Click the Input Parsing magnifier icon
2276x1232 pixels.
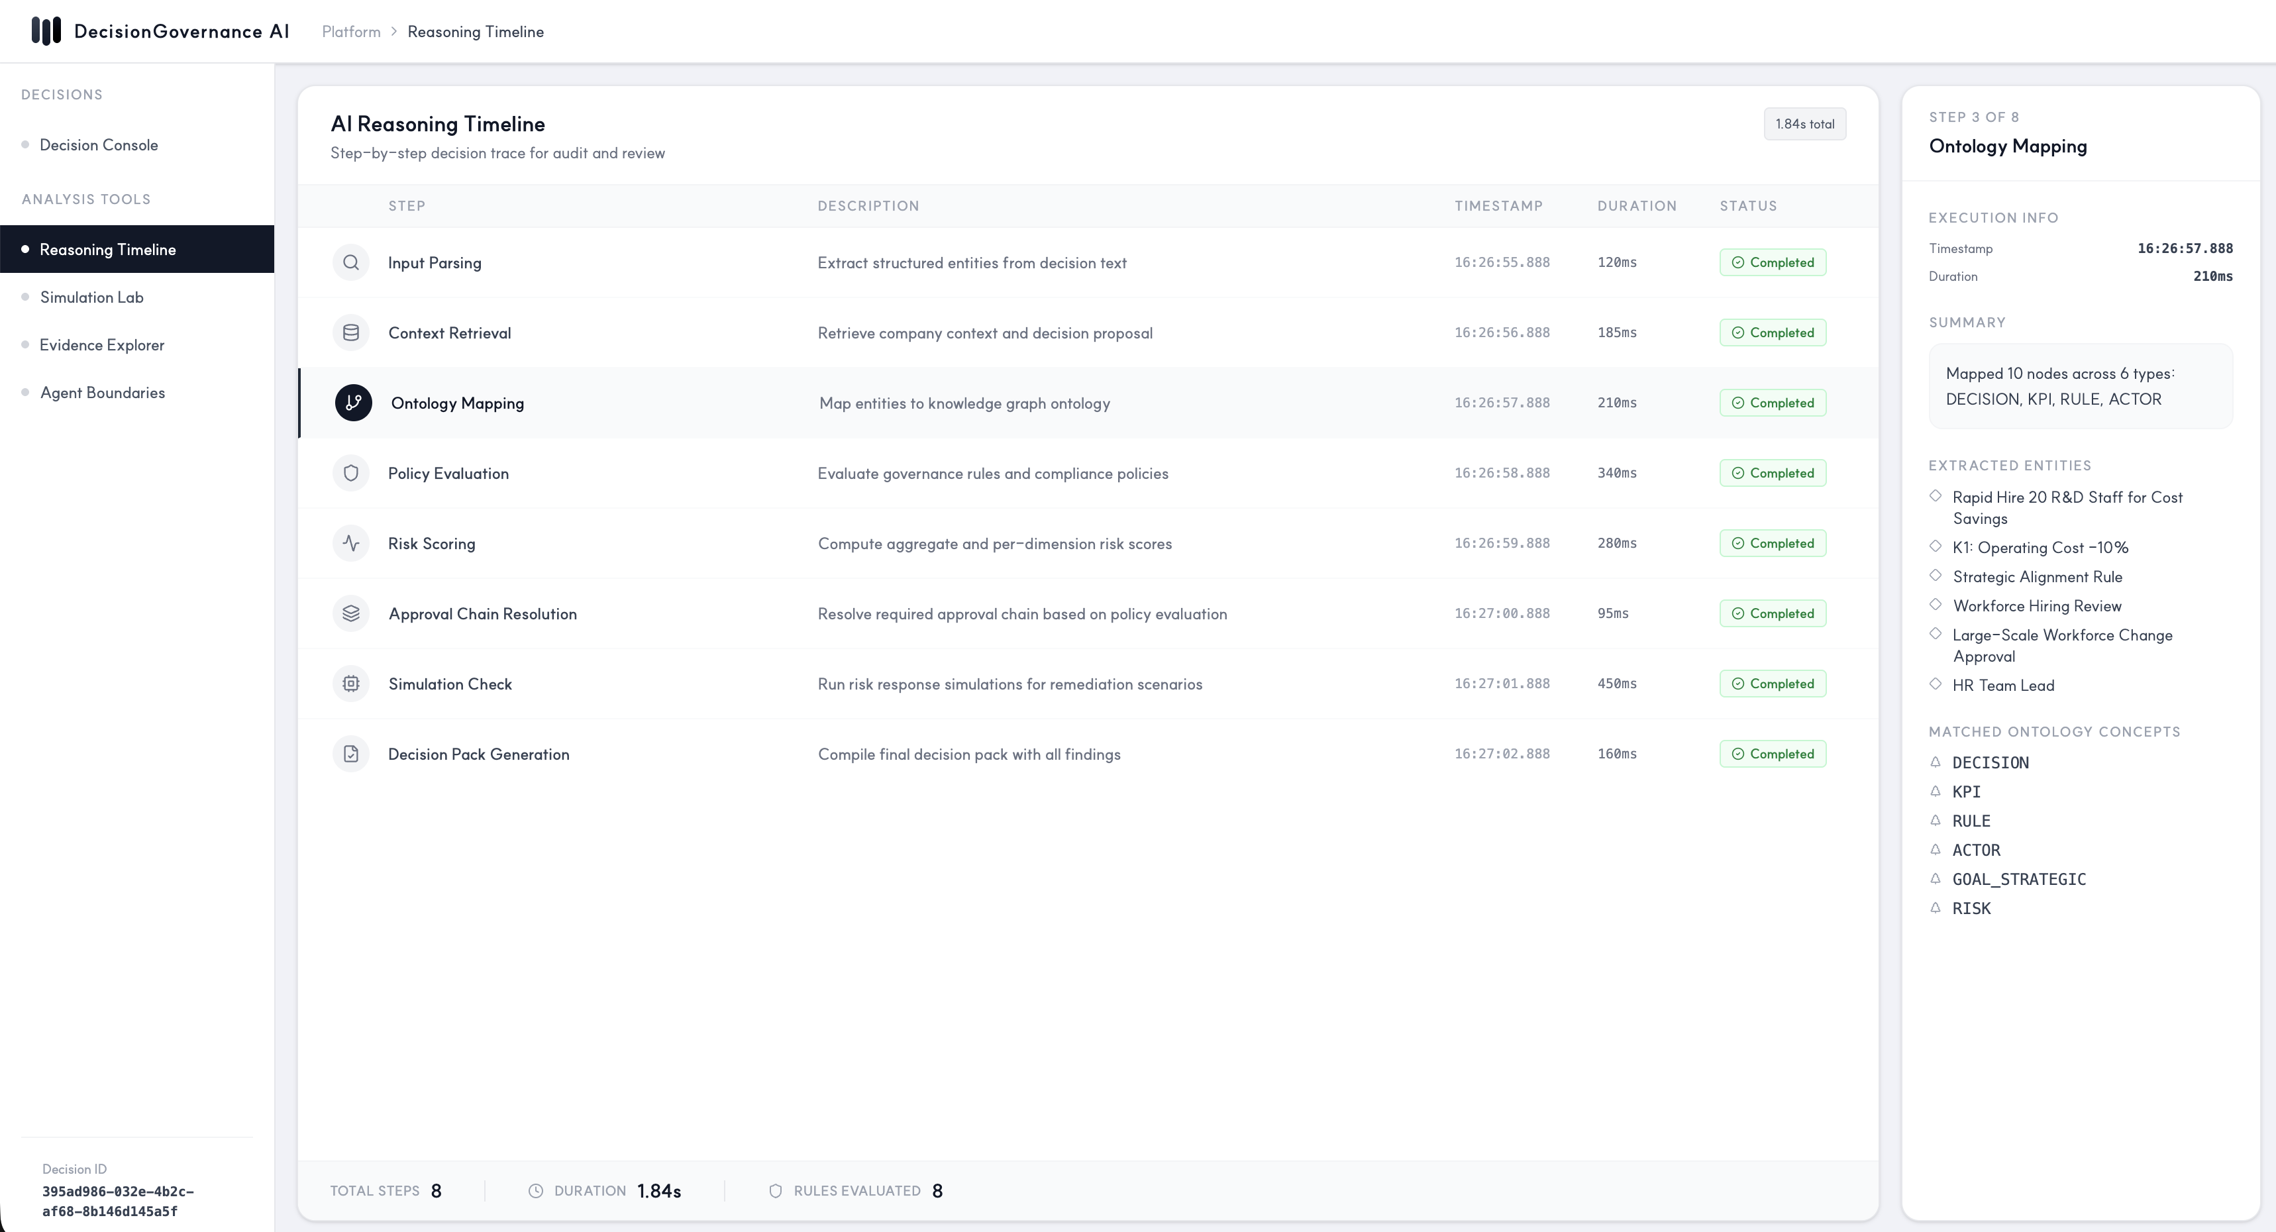[351, 262]
